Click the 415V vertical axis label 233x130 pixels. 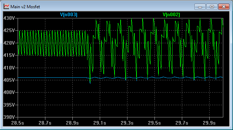click(x=9, y=55)
